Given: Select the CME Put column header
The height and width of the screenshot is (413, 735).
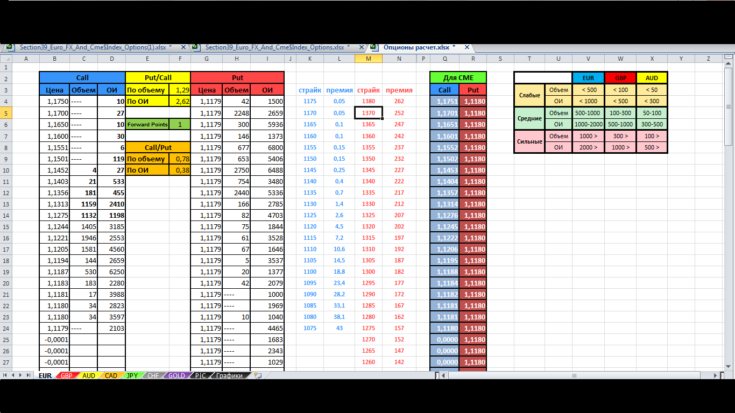Looking at the screenshot, I should (x=473, y=90).
